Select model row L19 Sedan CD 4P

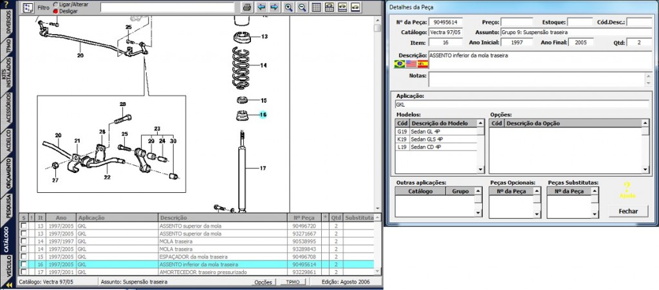tap(436, 147)
